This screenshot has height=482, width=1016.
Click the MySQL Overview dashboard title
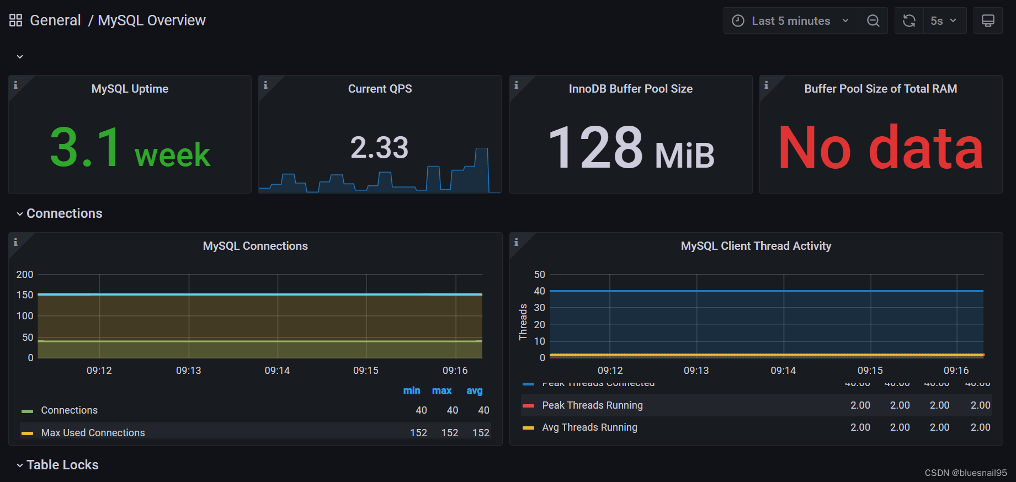pos(152,20)
